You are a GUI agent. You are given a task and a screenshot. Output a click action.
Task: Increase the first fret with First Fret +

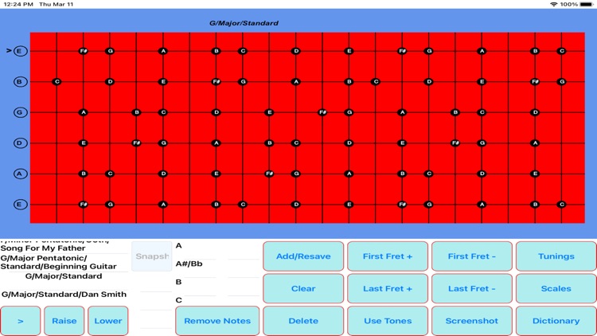click(388, 256)
